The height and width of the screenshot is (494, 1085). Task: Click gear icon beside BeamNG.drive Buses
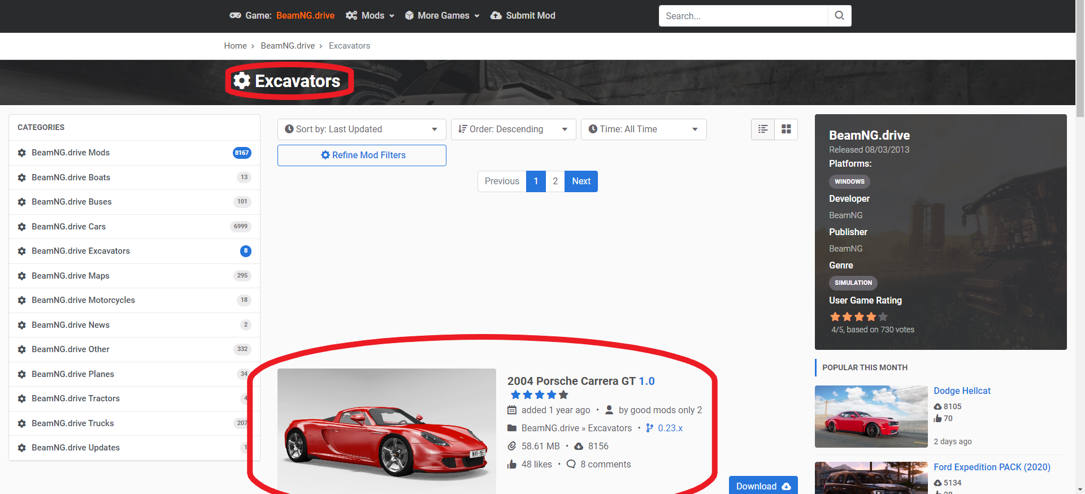tap(22, 202)
